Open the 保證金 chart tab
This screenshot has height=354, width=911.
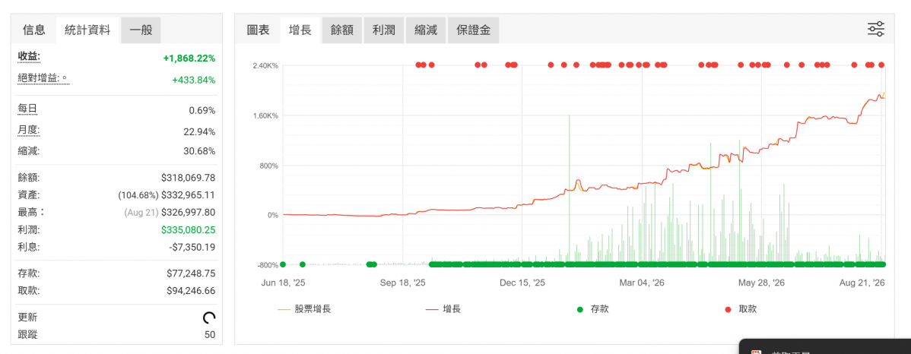pyautogui.click(x=474, y=30)
